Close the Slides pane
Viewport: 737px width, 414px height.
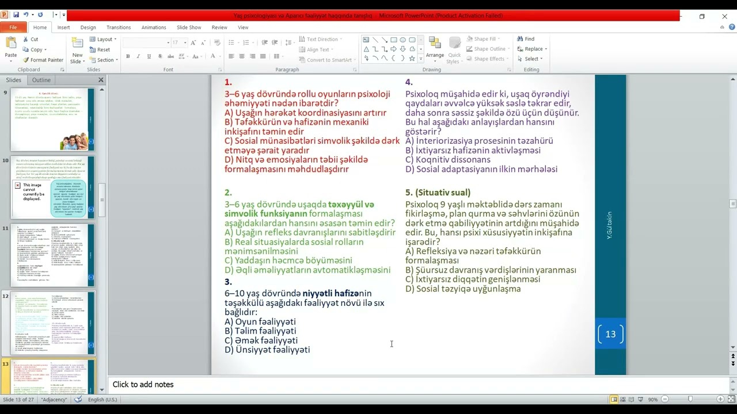coord(101,80)
